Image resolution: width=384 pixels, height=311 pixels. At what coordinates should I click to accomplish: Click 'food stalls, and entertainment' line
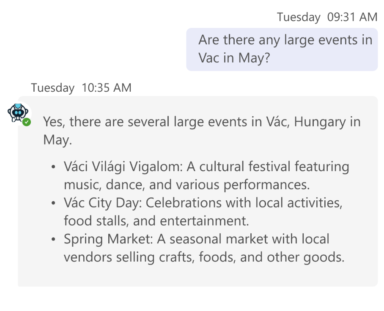pyautogui.click(x=156, y=221)
